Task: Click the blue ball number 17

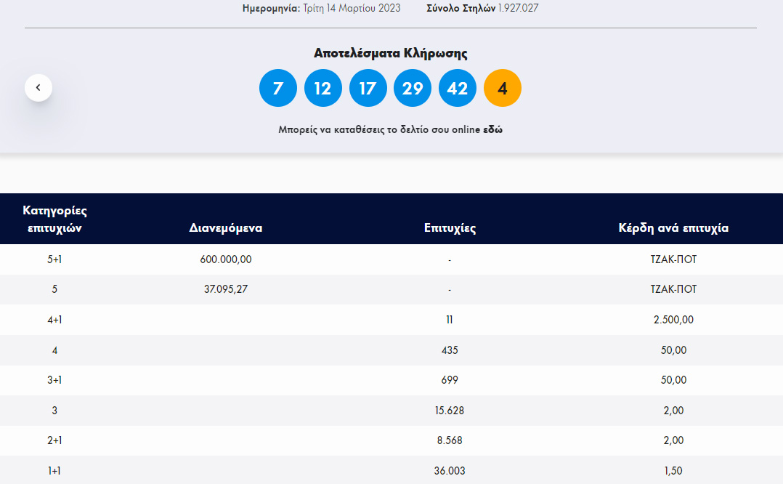Action: [x=368, y=88]
